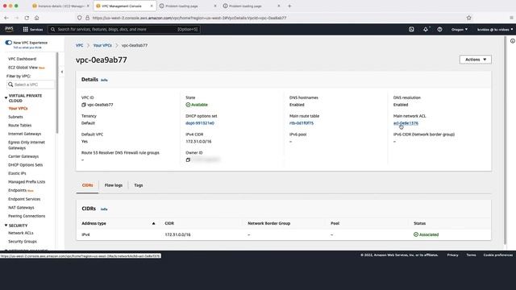The height and width of the screenshot is (290, 516).
Task: Select Your VPCs in sidebar
Action: (18, 108)
